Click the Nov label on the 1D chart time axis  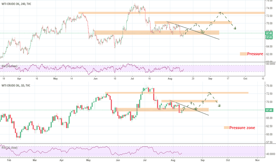pyautogui.click(x=257, y=160)
